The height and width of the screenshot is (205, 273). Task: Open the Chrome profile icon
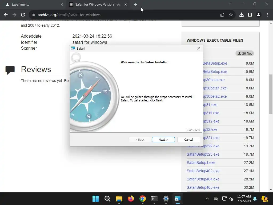pyautogui.click(x=259, y=15)
